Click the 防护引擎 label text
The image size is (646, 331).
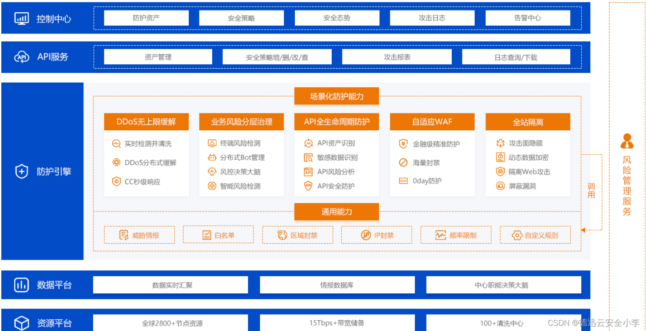(x=54, y=172)
